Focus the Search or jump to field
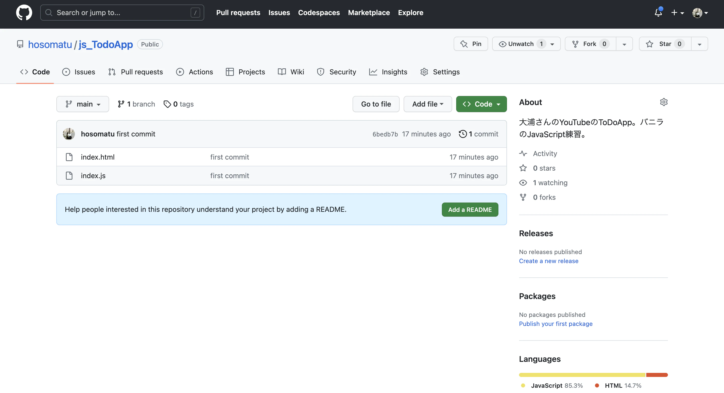This screenshot has height=393, width=724. (122, 13)
